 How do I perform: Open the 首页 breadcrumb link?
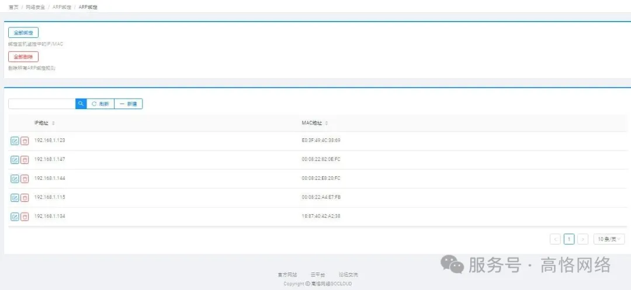(x=13, y=7)
